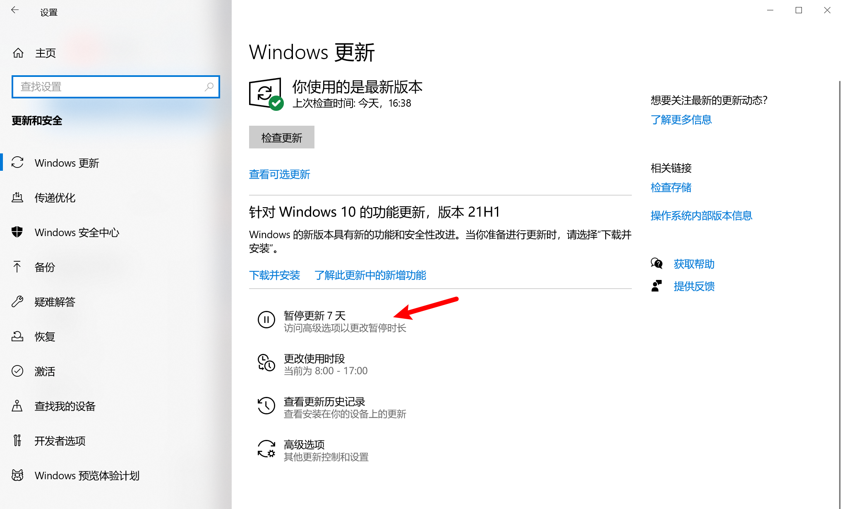The height and width of the screenshot is (509, 842).
Task: Click the Troubleshoot wrench icon
Action: coord(17,301)
